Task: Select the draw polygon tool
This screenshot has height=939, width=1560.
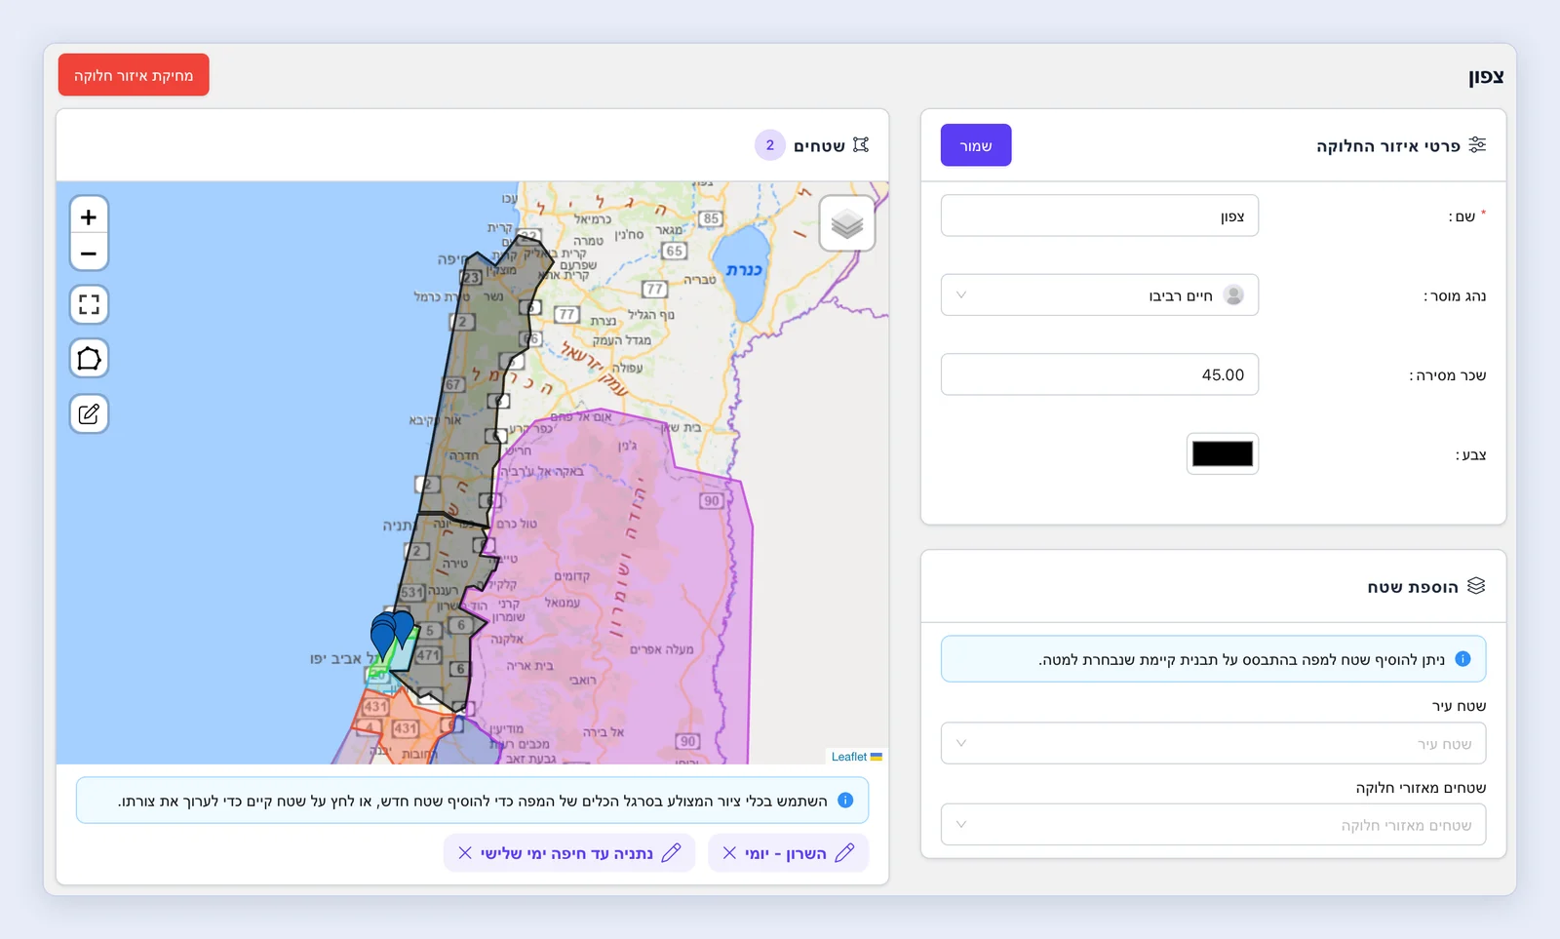Action: [x=89, y=359]
